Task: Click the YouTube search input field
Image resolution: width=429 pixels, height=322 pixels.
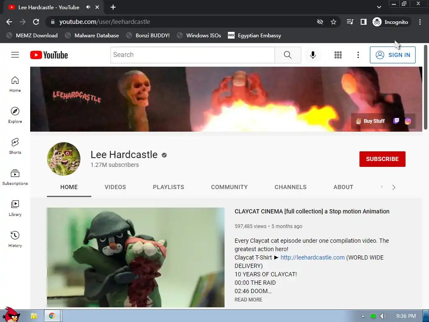Action: pos(193,55)
